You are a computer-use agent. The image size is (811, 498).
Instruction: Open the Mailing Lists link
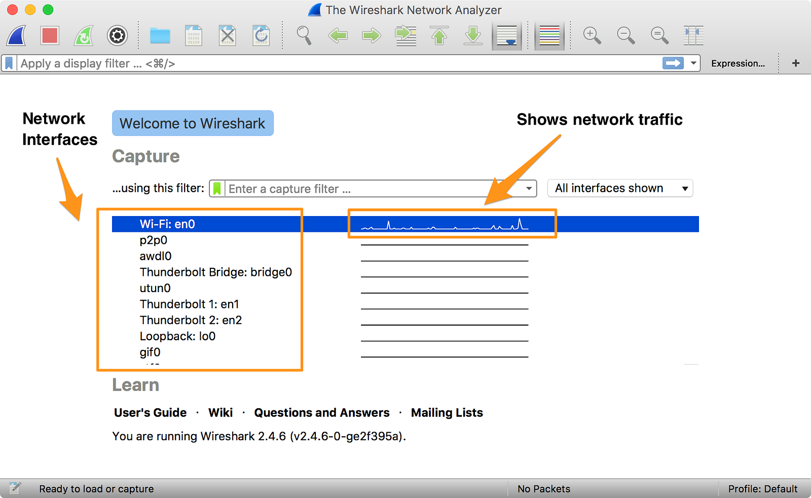[447, 413]
